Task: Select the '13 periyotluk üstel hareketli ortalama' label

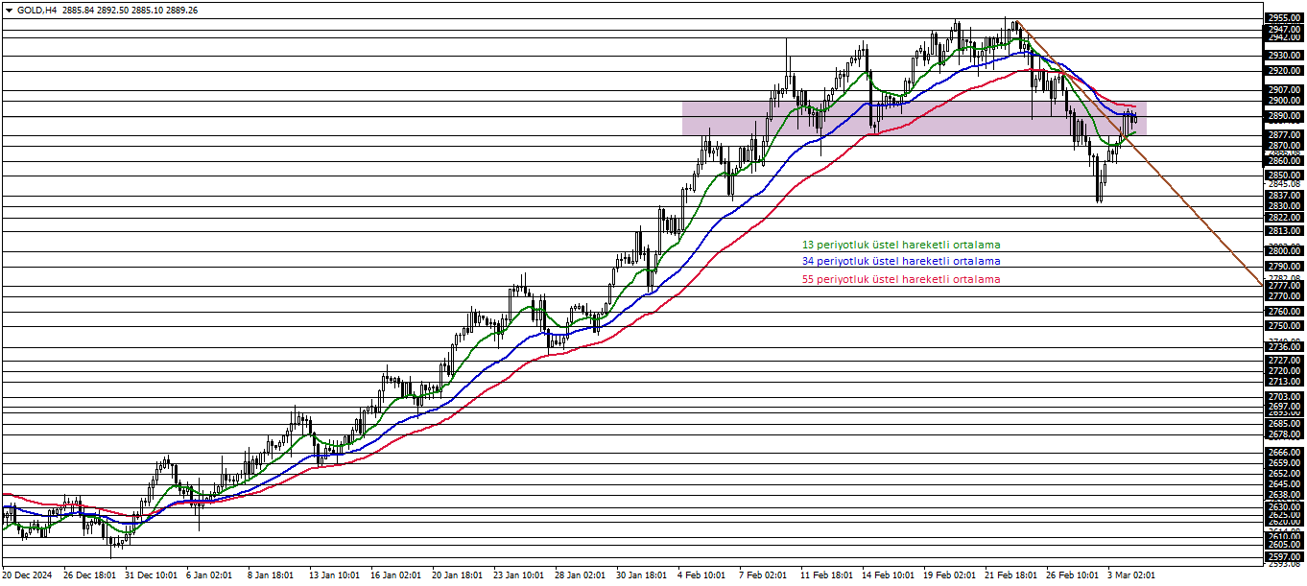Action: tap(901, 245)
